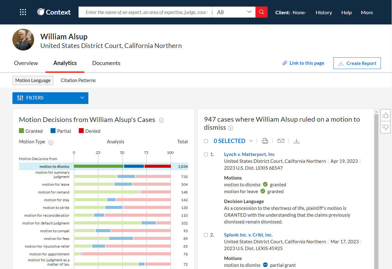Email the selected cases via envelope icon
392x269 pixels.
point(281,141)
